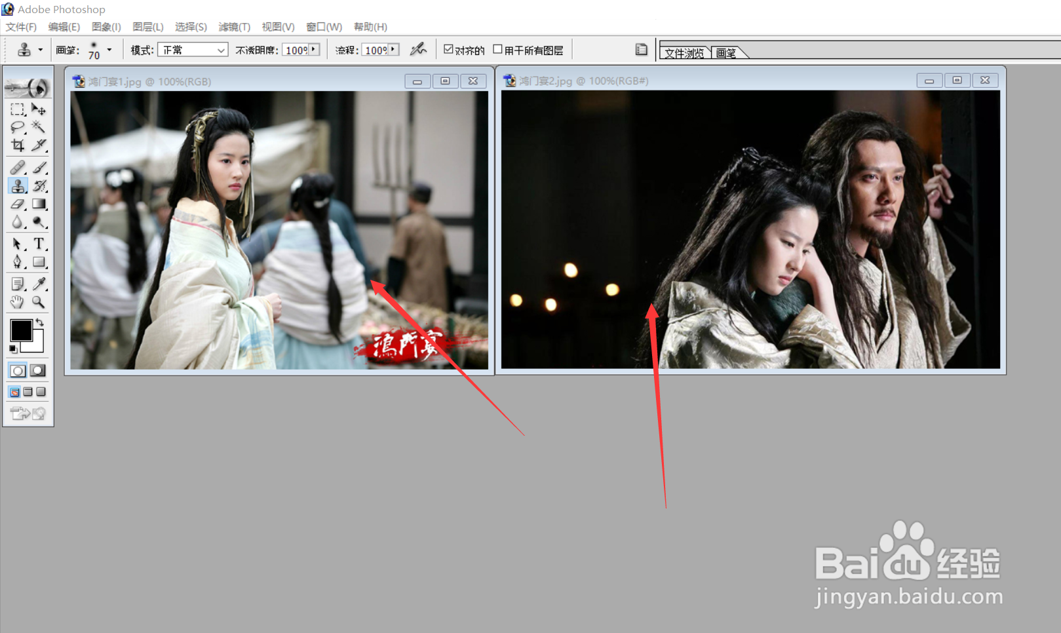Viewport: 1061px width, 633px height.
Task: Open the 帮助(H) menu
Action: (370, 27)
